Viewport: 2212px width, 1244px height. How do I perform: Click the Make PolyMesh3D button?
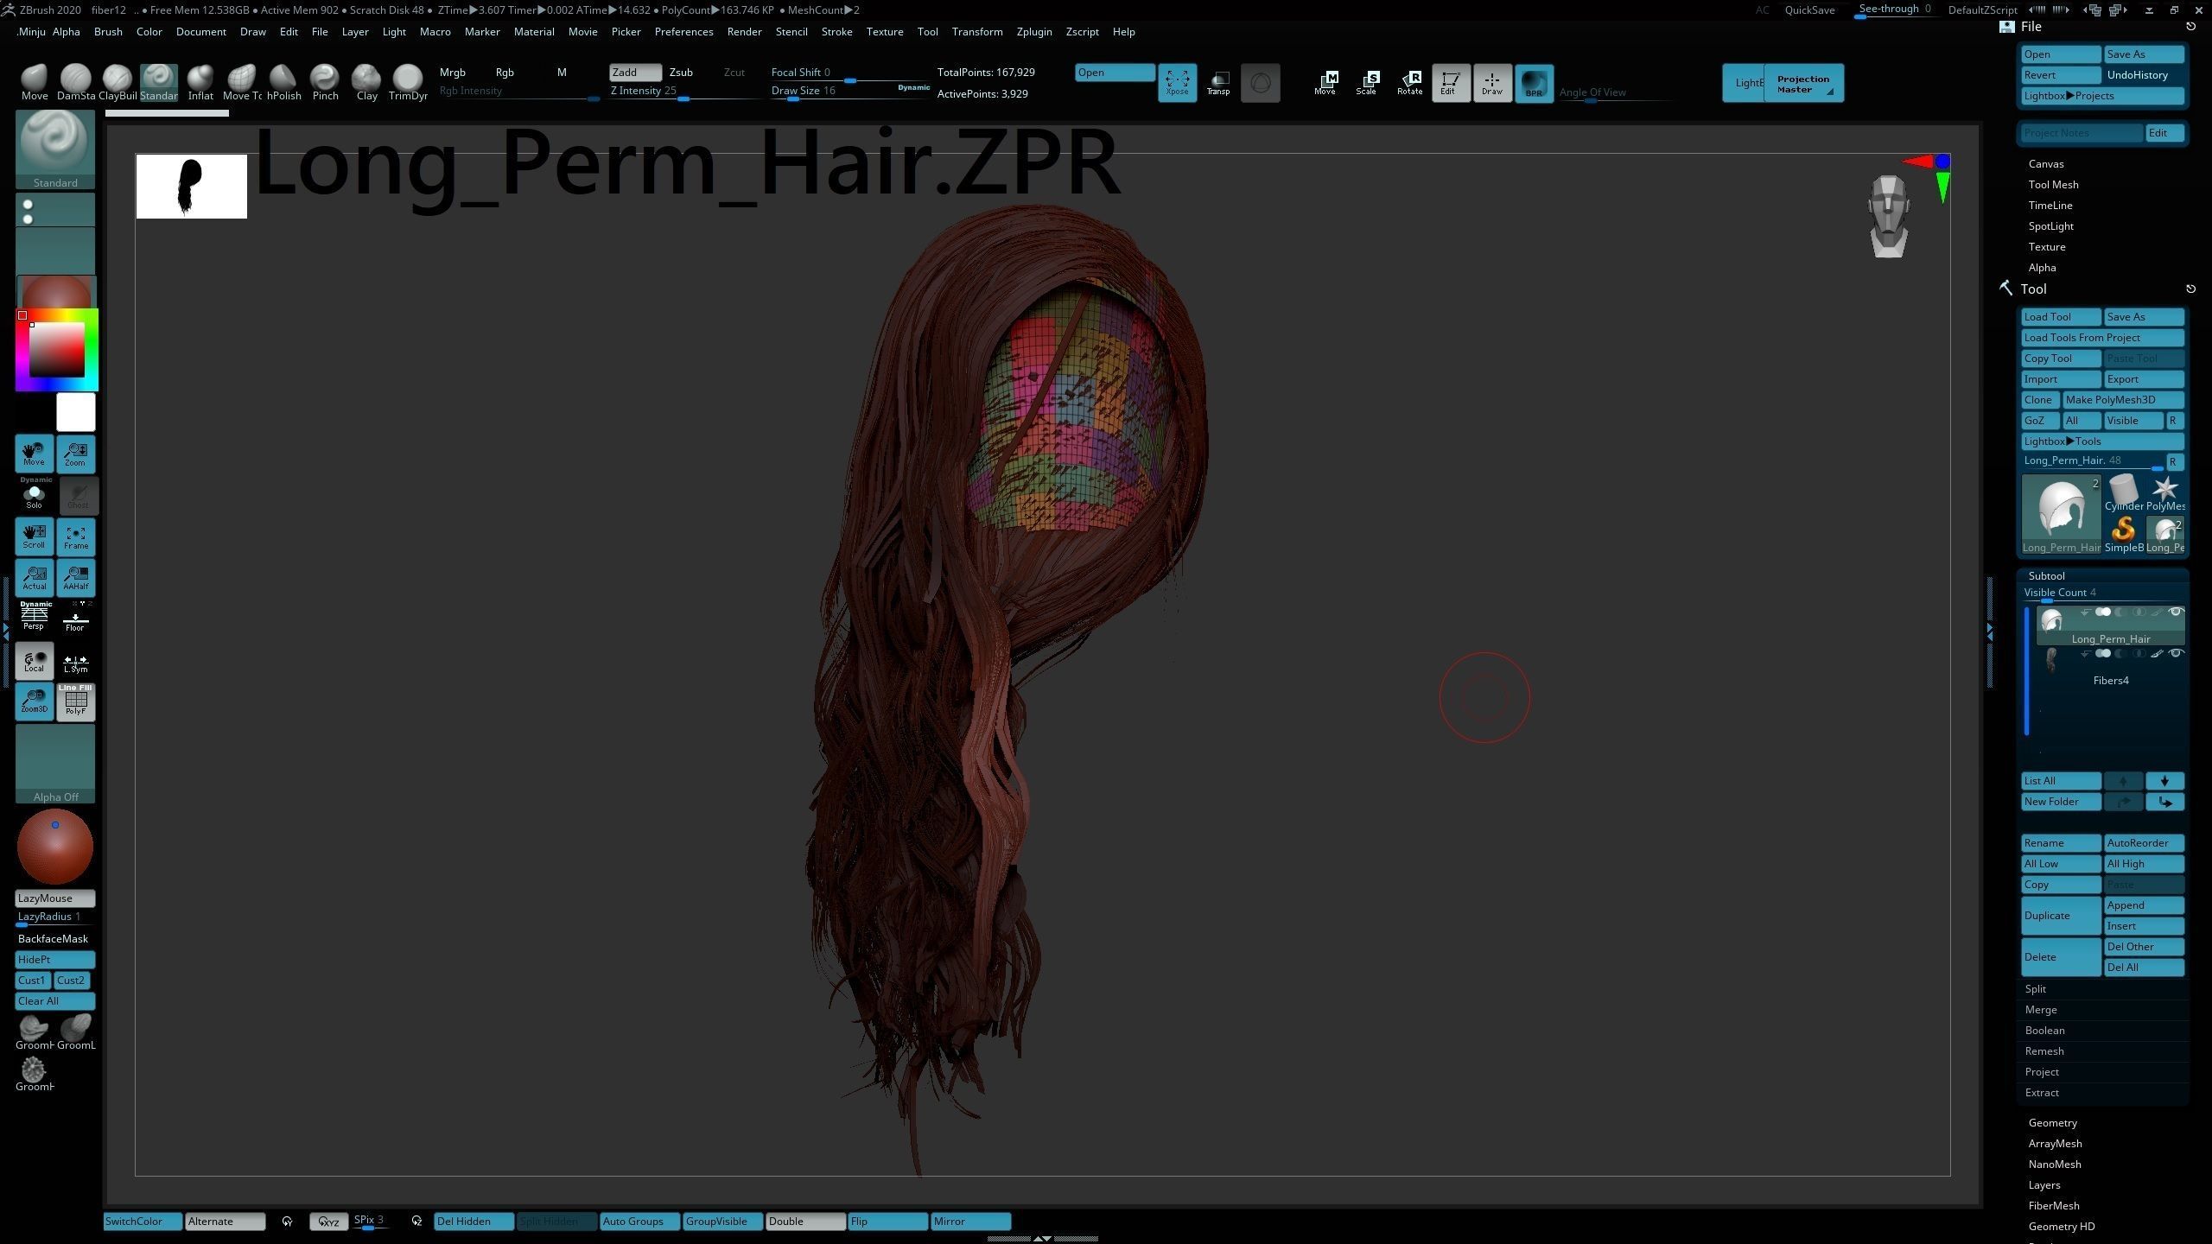(x=2123, y=399)
